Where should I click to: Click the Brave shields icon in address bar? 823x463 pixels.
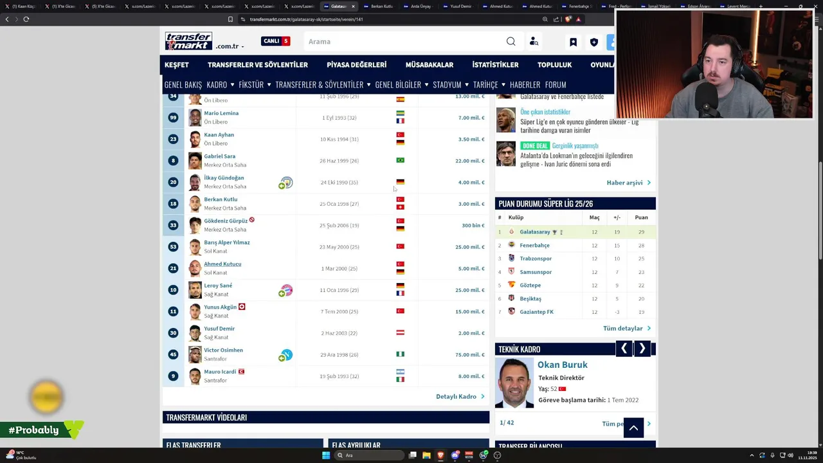pos(568,19)
